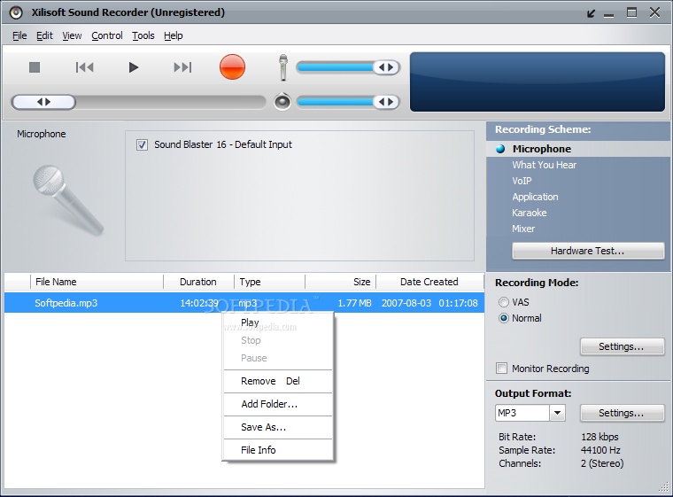Viewport: 673px width, 497px height.
Task: Click the compact mode arrow in title bar
Action: pyautogui.click(x=591, y=13)
